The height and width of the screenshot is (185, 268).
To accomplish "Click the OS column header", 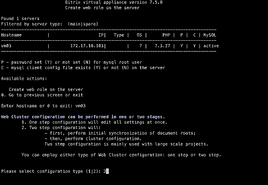I will coord(139,35).
